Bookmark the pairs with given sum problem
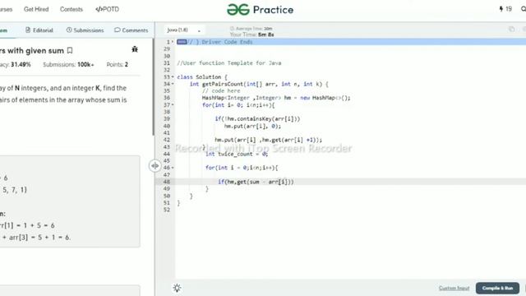This screenshot has height=296, width=526. (x=70, y=50)
